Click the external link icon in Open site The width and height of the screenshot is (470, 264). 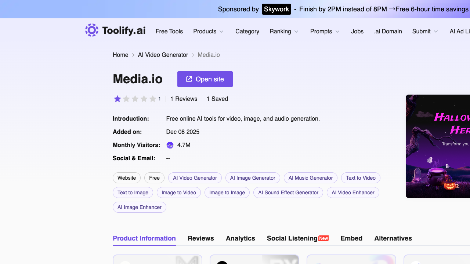pos(189,79)
